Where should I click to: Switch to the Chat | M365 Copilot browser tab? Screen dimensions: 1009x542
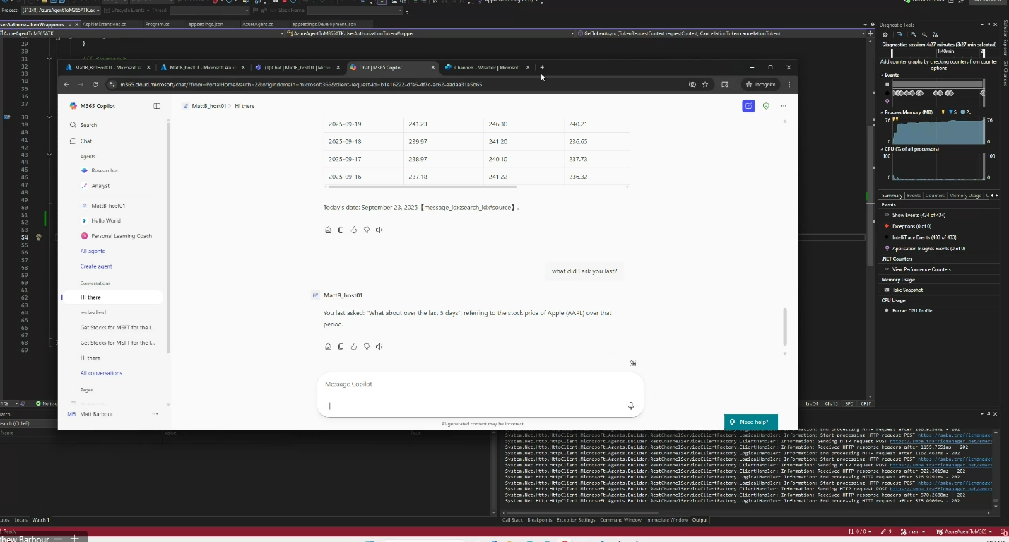[x=393, y=67]
